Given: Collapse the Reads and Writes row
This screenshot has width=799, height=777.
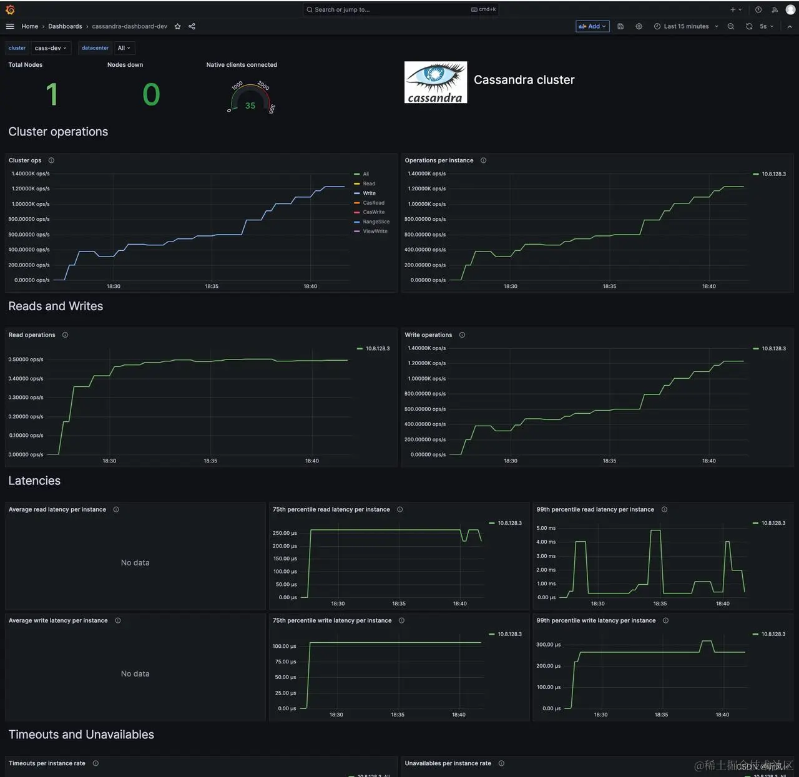Looking at the screenshot, I should coord(56,306).
